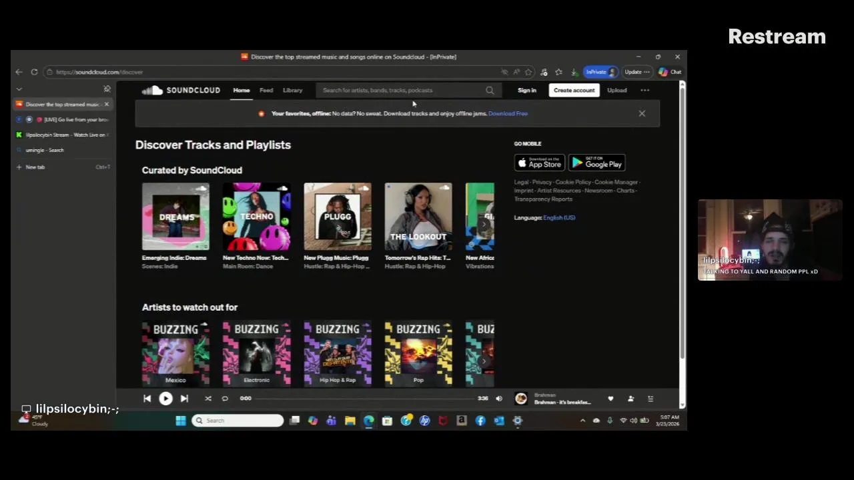Go to the Home nav item
The width and height of the screenshot is (854, 480).
point(242,90)
